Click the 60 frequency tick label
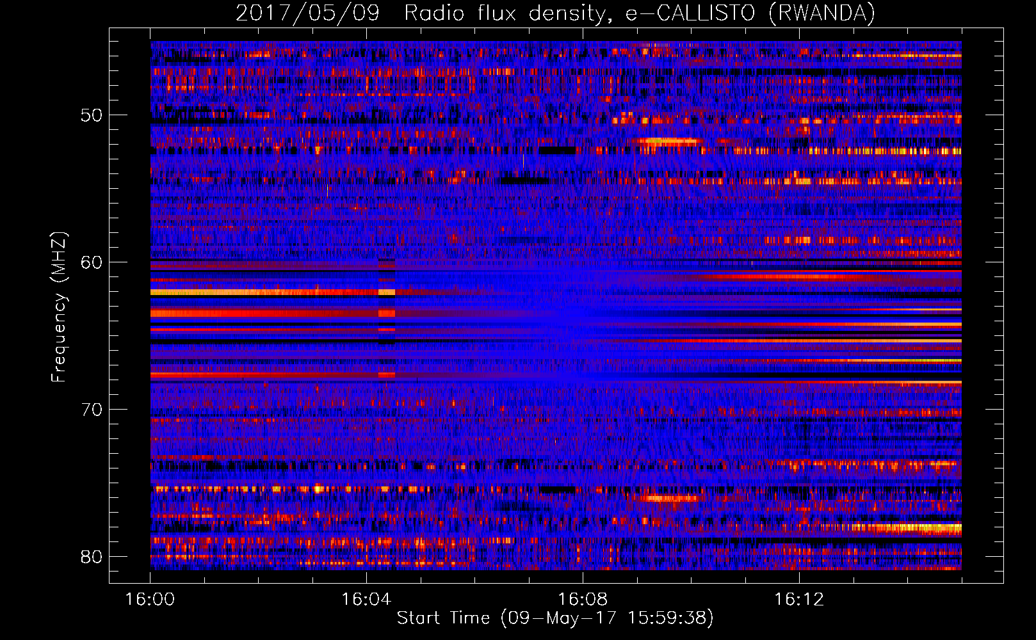1036x640 pixels. [92, 262]
